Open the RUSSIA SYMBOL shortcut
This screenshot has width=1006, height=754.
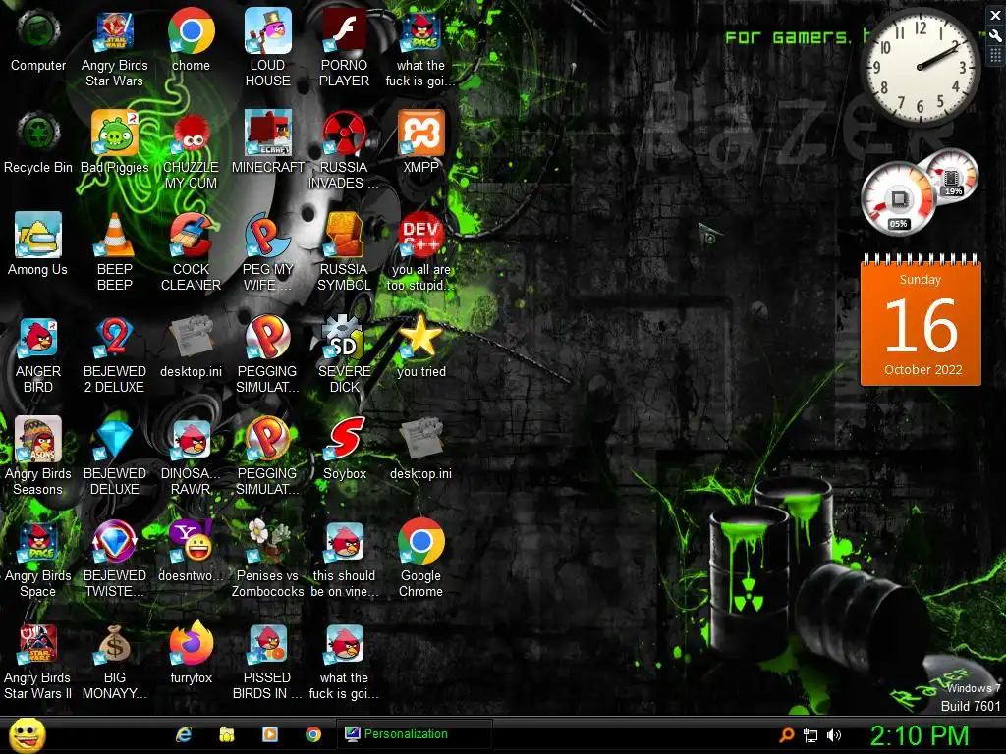click(x=344, y=252)
